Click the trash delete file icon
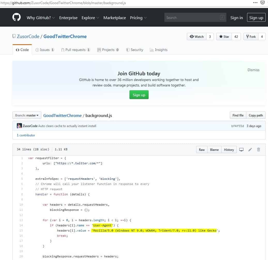The image size is (268, 260). coord(258,150)
